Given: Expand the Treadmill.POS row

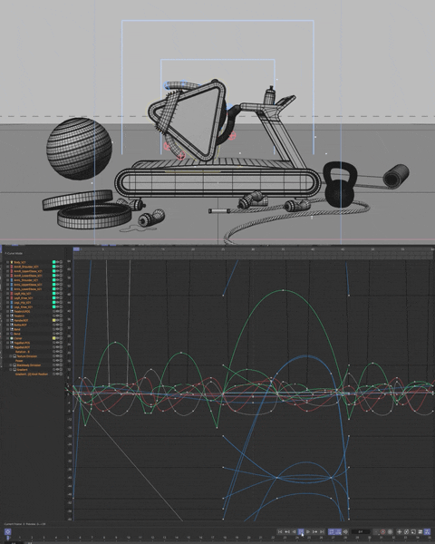Looking at the screenshot, I should tap(7, 312).
